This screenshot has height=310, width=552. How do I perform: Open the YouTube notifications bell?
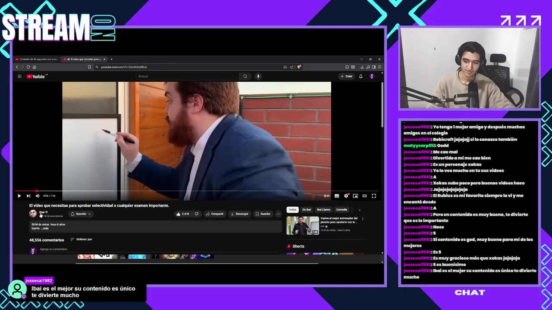click(x=361, y=76)
